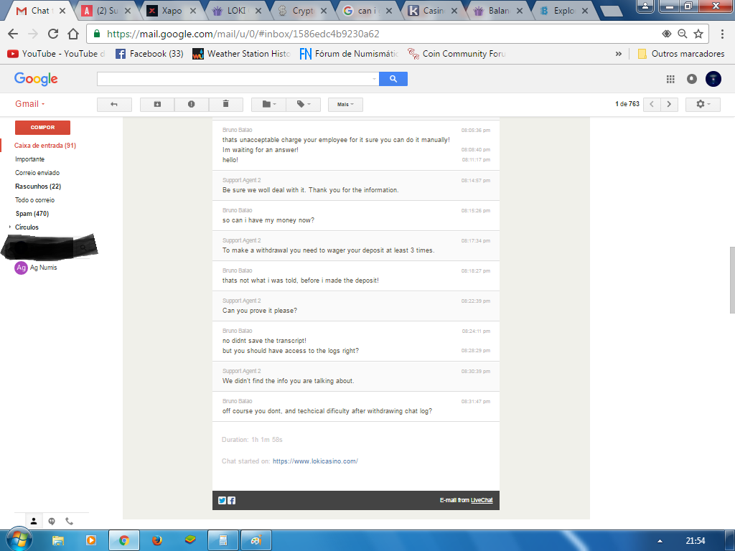Go to the newer email arrow
The height and width of the screenshot is (551, 735).
pos(652,104)
